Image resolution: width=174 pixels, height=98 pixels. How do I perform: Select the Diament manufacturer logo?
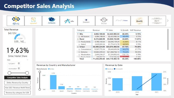tap(86, 21)
